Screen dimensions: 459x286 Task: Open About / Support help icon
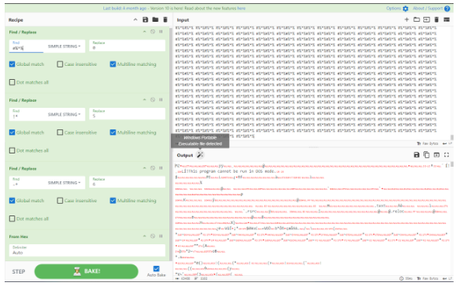pyautogui.click(x=447, y=9)
